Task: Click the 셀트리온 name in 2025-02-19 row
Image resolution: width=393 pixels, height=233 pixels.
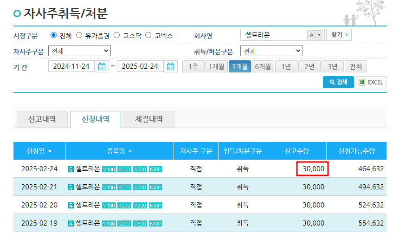Action: (88, 223)
